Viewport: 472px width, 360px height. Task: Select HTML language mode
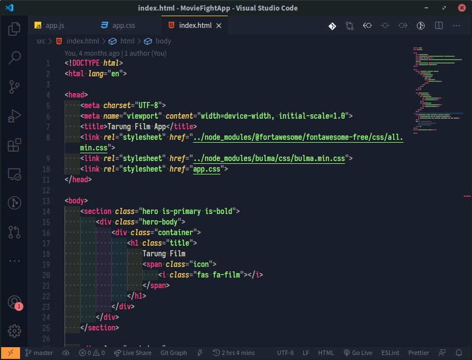[326, 353]
